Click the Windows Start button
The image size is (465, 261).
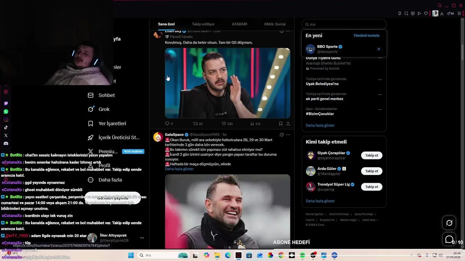pos(131,255)
